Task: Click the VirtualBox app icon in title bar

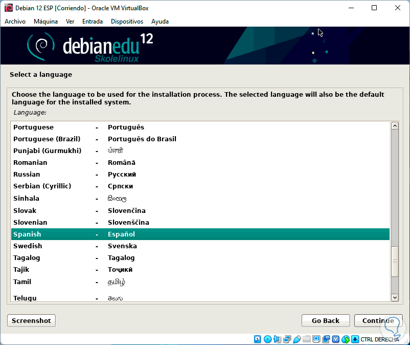Action: 9,8
